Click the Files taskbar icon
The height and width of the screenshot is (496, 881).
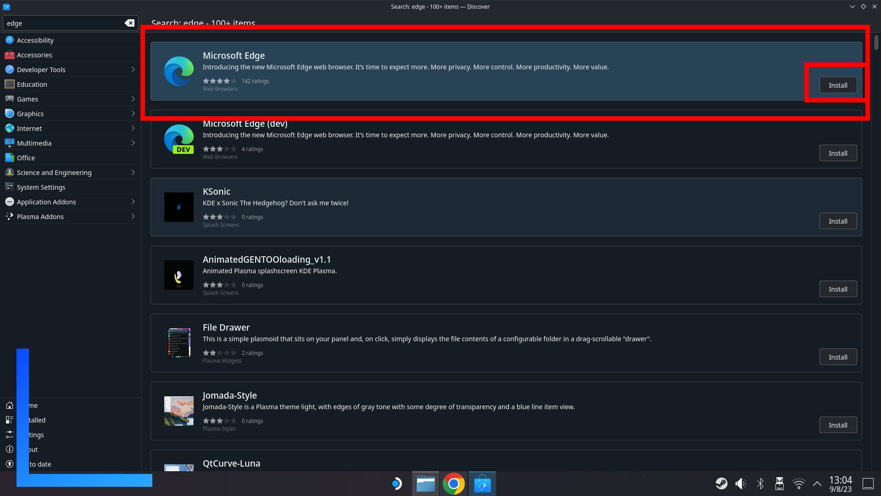(425, 483)
